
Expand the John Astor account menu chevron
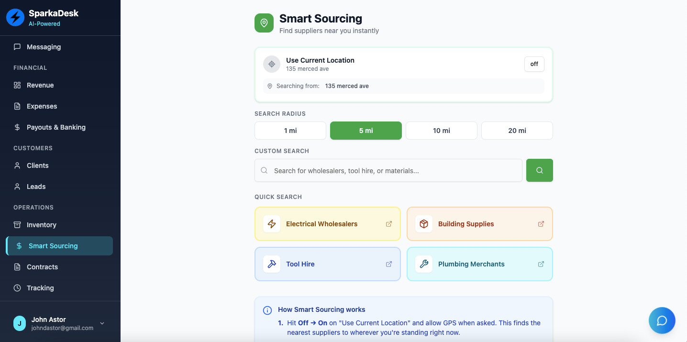[102, 324]
